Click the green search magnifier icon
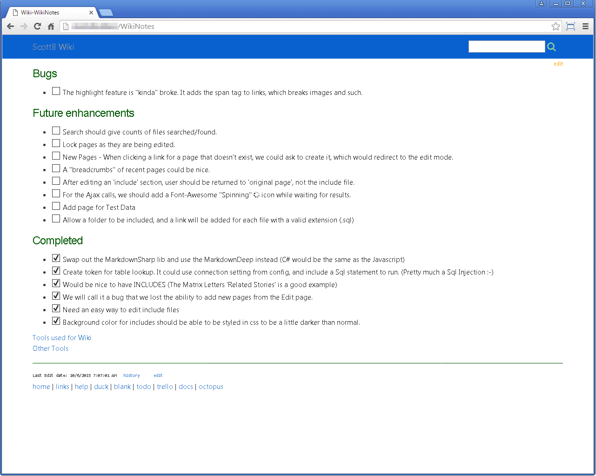This screenshot has width=596, height=476. tap(551, 47)
